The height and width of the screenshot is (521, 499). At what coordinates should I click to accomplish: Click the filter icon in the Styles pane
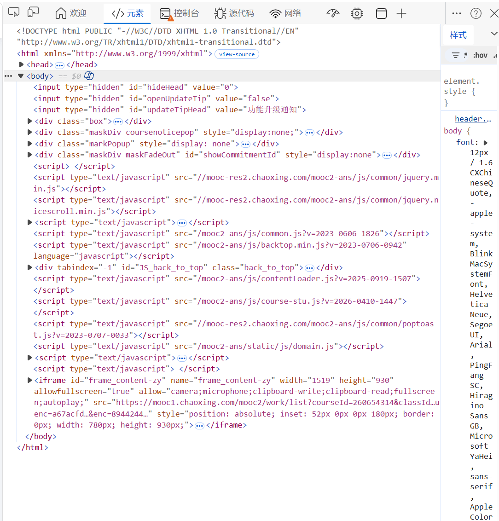[456, 55]
